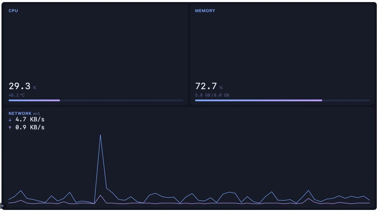This screenshot has width=378, height=212.
Task: Click the MEMORY panel title
Action: tap(205, 11)
